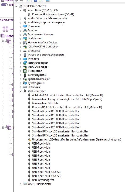Click the Speichercontroller icon
Image resolution: width=125 pixels, height=192 pixels.
25,79
